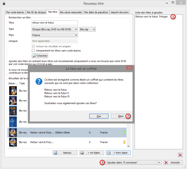This screenshot has width=187, height=169.
Task: Click the green status indicator on Edition Ultime row
Action: [x=124, y=132]
